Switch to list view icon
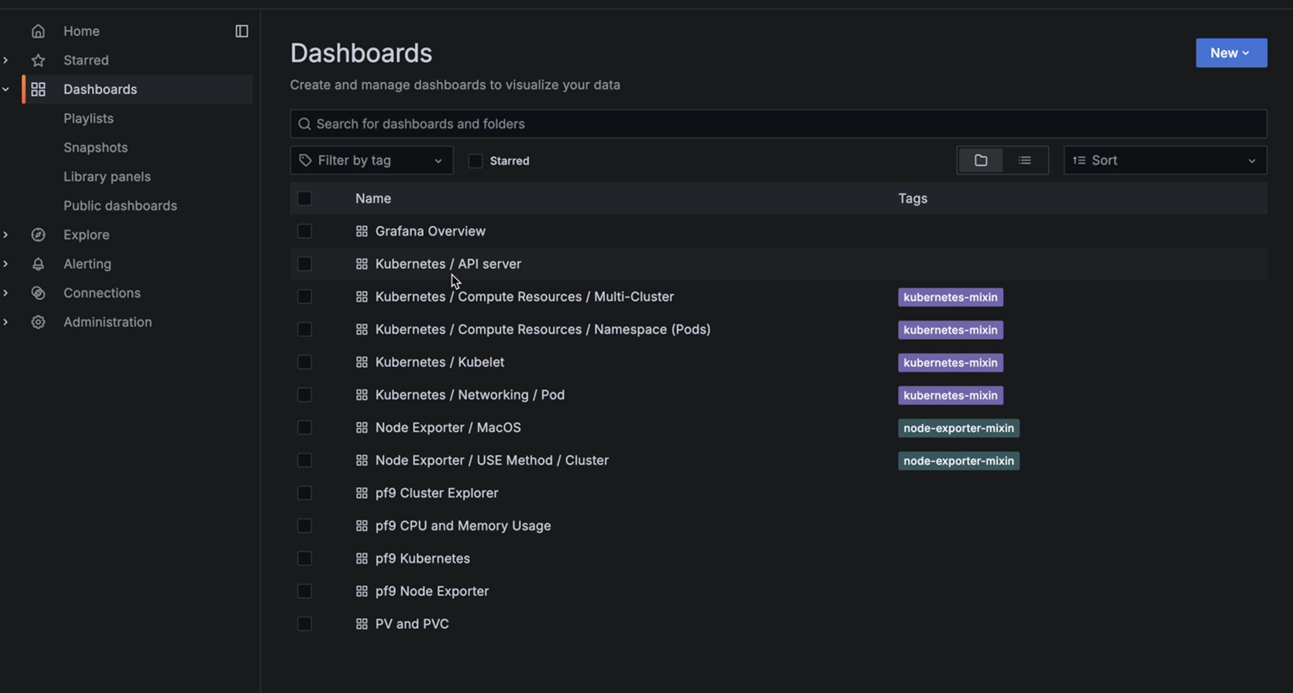This screenshot has width=1293, height=693. [1024, 161]
